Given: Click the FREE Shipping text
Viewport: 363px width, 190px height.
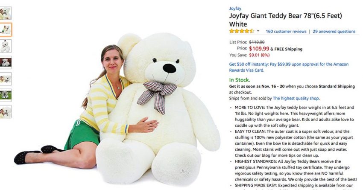Looking at the screenshot, I should [288, 49].
